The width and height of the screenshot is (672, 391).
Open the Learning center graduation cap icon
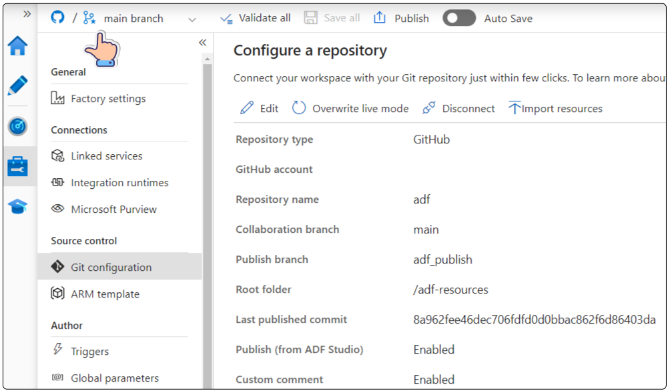pos(17,206)
